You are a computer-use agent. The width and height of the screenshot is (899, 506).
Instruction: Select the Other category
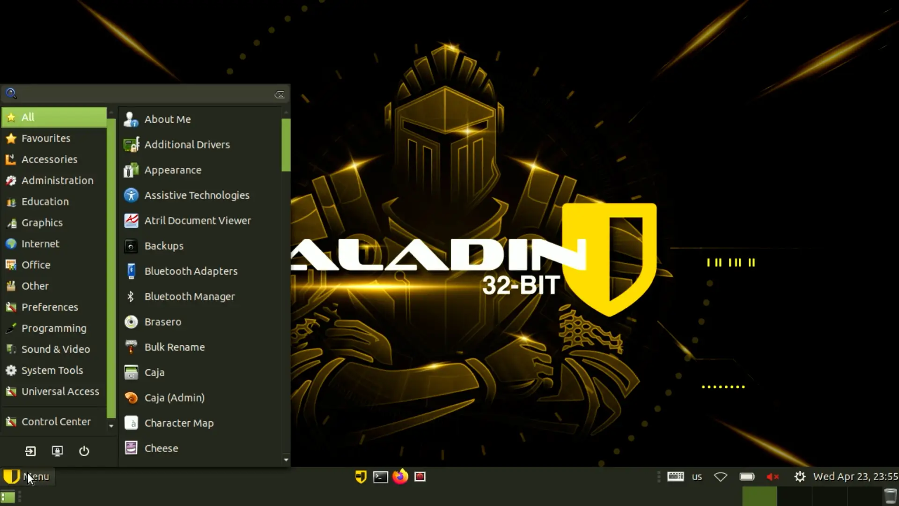tap(54, 286)
